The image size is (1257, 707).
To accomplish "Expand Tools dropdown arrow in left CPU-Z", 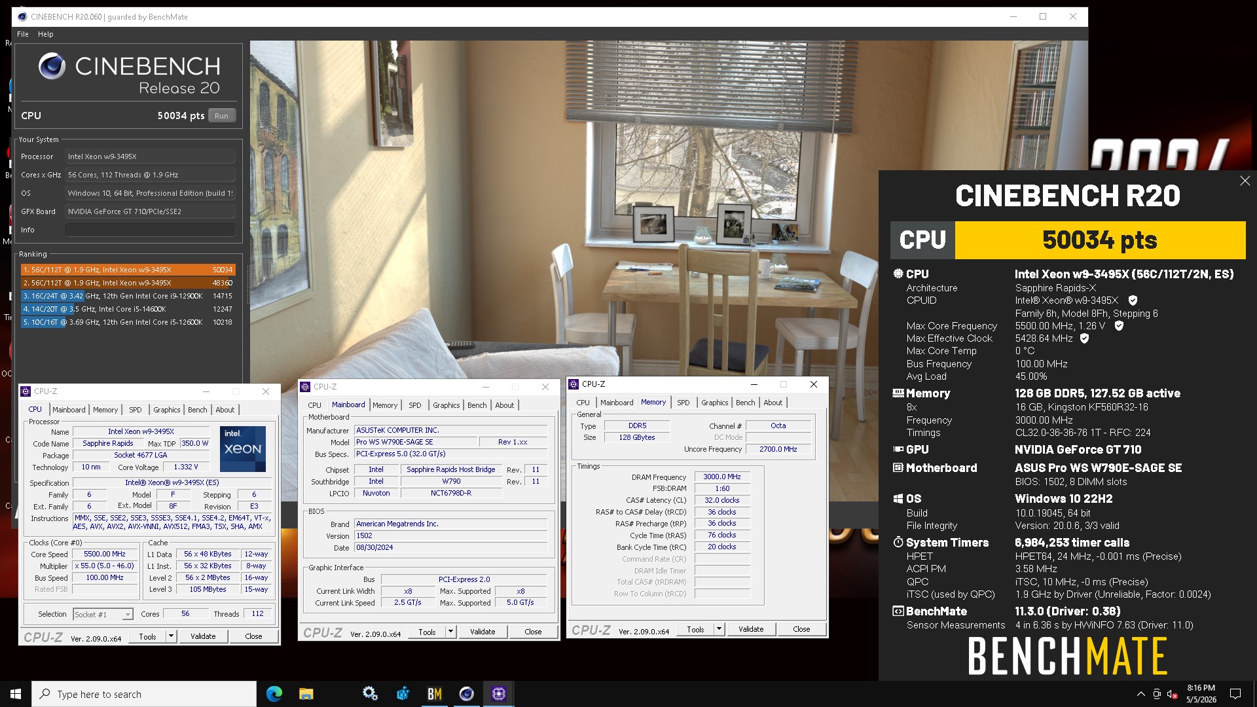I will [x=171, y=636].
